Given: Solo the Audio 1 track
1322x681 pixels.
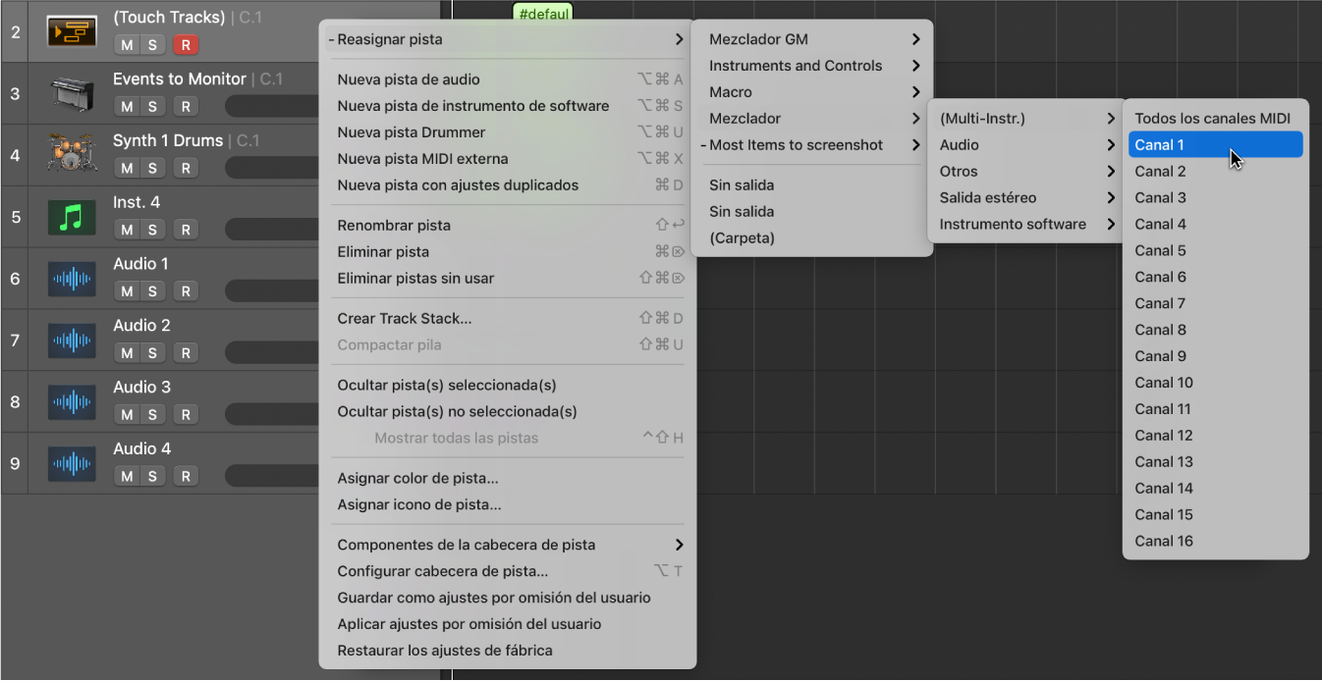Looking at the screenshot, I should 152,291.
